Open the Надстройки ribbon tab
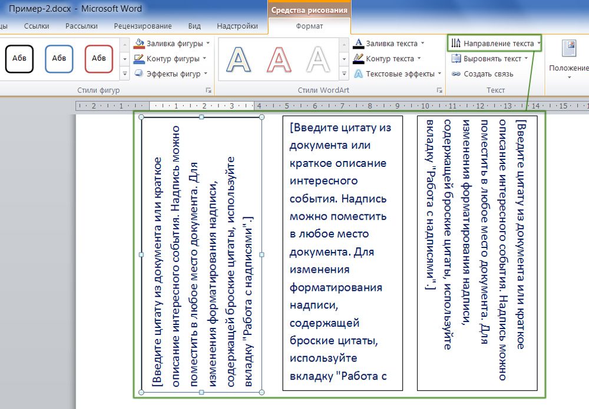 pyautogui.click(x=237, y=26)
